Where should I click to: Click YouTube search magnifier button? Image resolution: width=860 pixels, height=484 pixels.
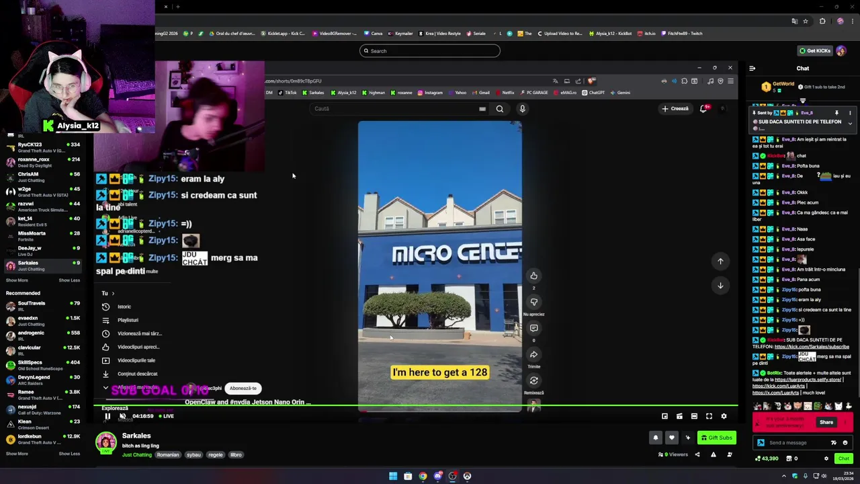tap(499, 108)
